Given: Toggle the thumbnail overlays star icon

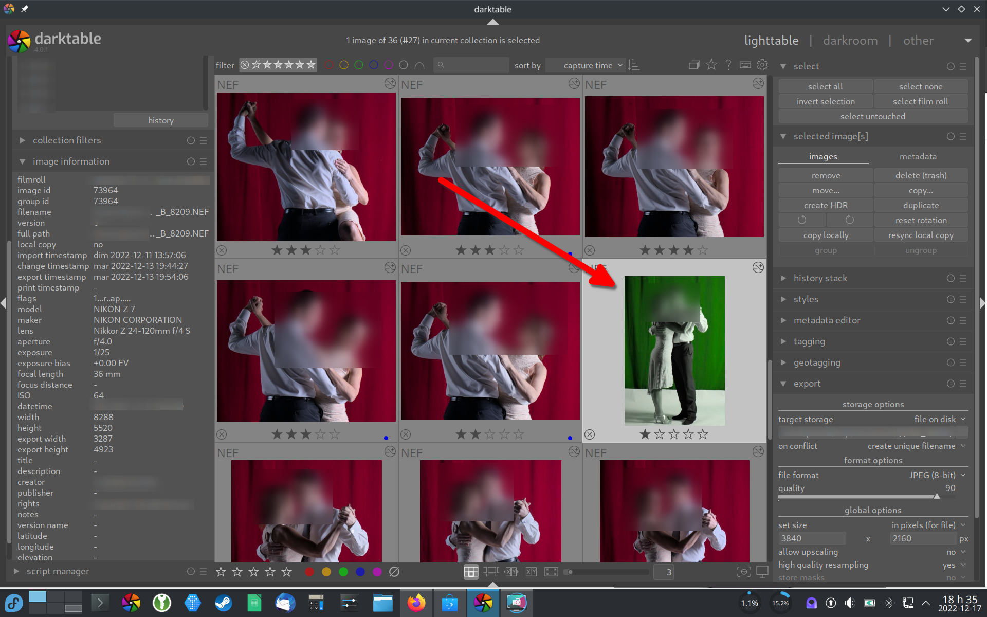Looking at the screenshot, I should click(x=711, y=65).
